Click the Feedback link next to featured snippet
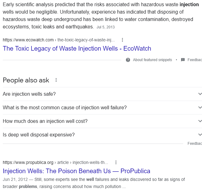Image resolution: width=202 pixels, height=192 pixels. tap(195, 60)
